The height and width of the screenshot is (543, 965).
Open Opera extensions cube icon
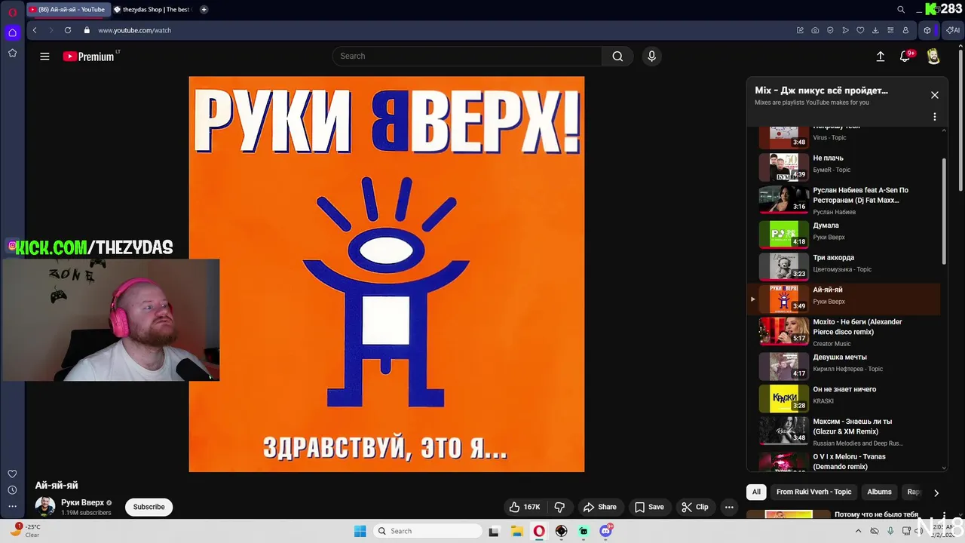pyautogui.click(x=927, y=30)
